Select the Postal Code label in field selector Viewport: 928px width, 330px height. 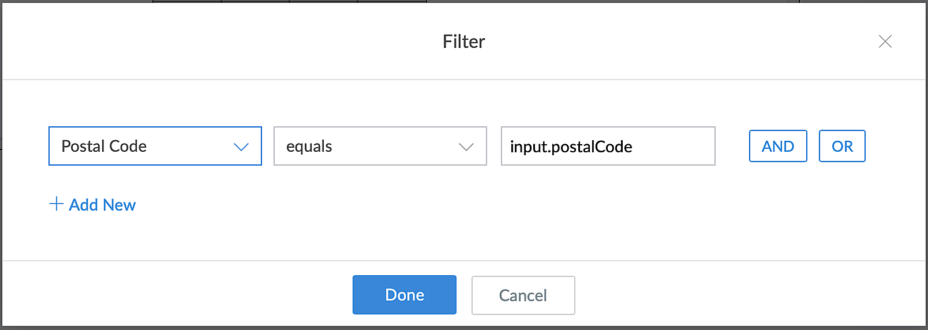104,147
